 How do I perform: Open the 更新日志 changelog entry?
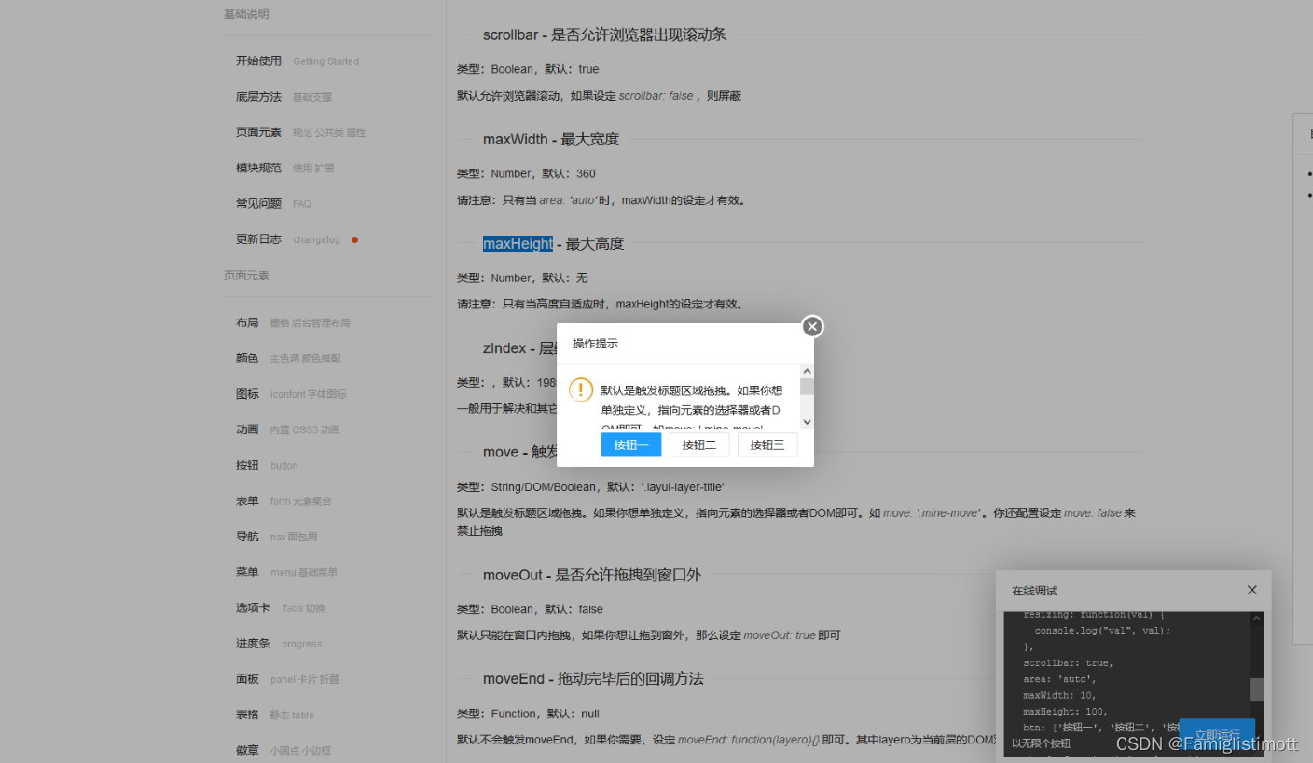point(259,239)
